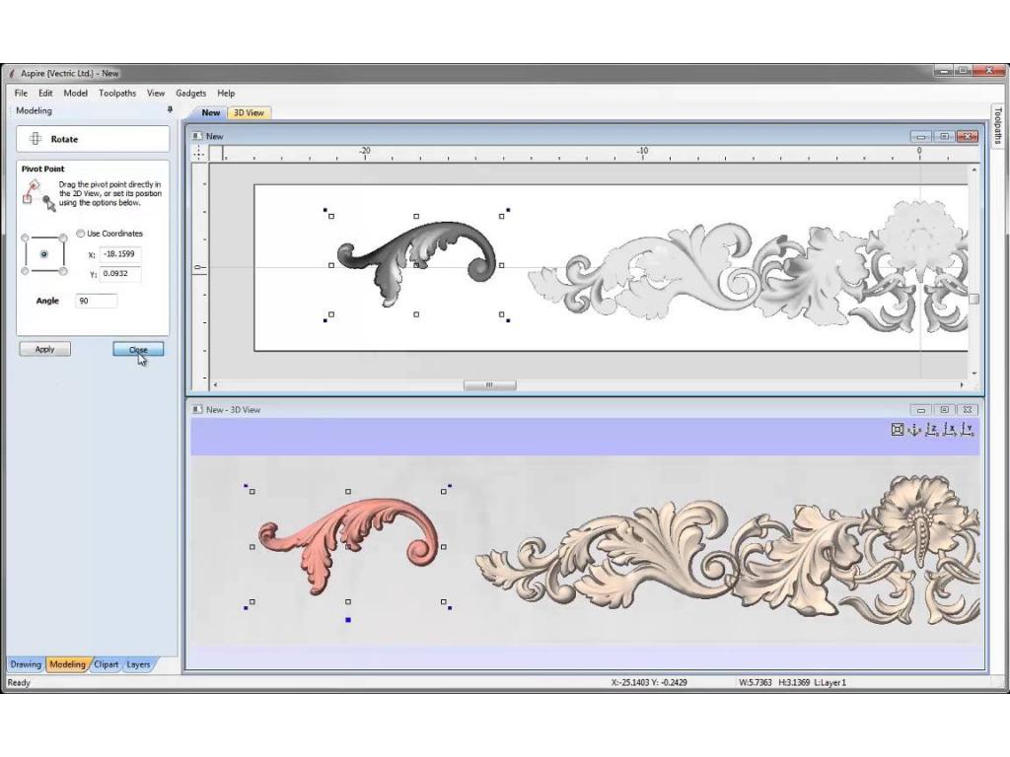Switch to the 3D View tab
The height and width of the screenshot is (757, 1010).
pyautogui.click(x=249, y=112)
